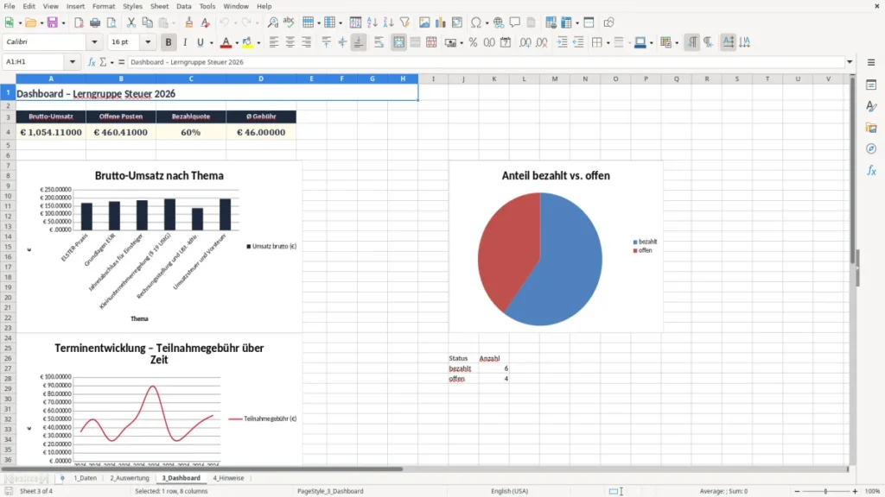Apply the red font color swatch
Screen dimensions: 885x497
[x=226, y=42]
